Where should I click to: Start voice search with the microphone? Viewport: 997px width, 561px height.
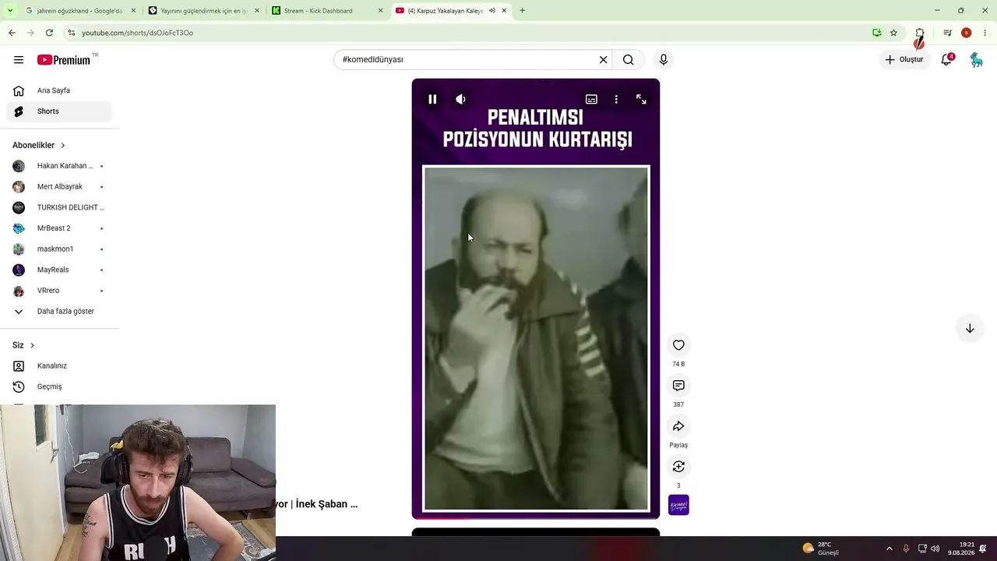pyautogui.click(x=664, y=59)
